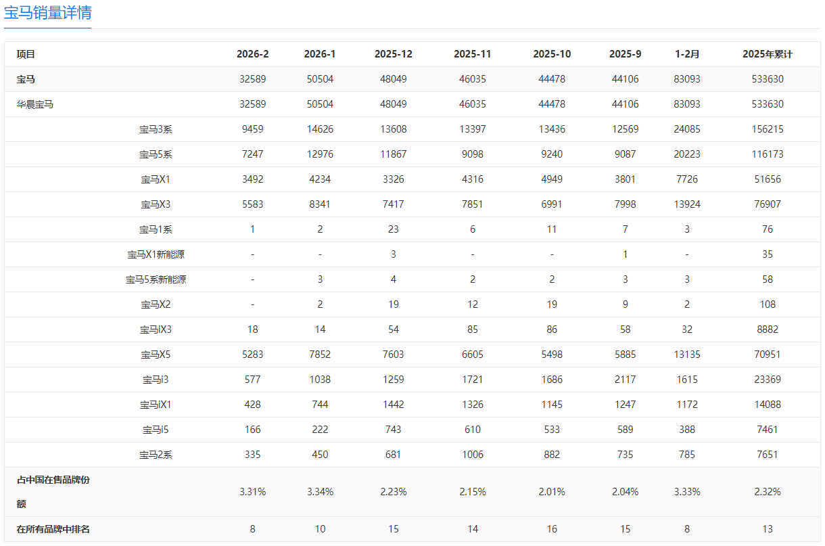
Task: Select the 宝马3系 row label
Action: (156, 129)
